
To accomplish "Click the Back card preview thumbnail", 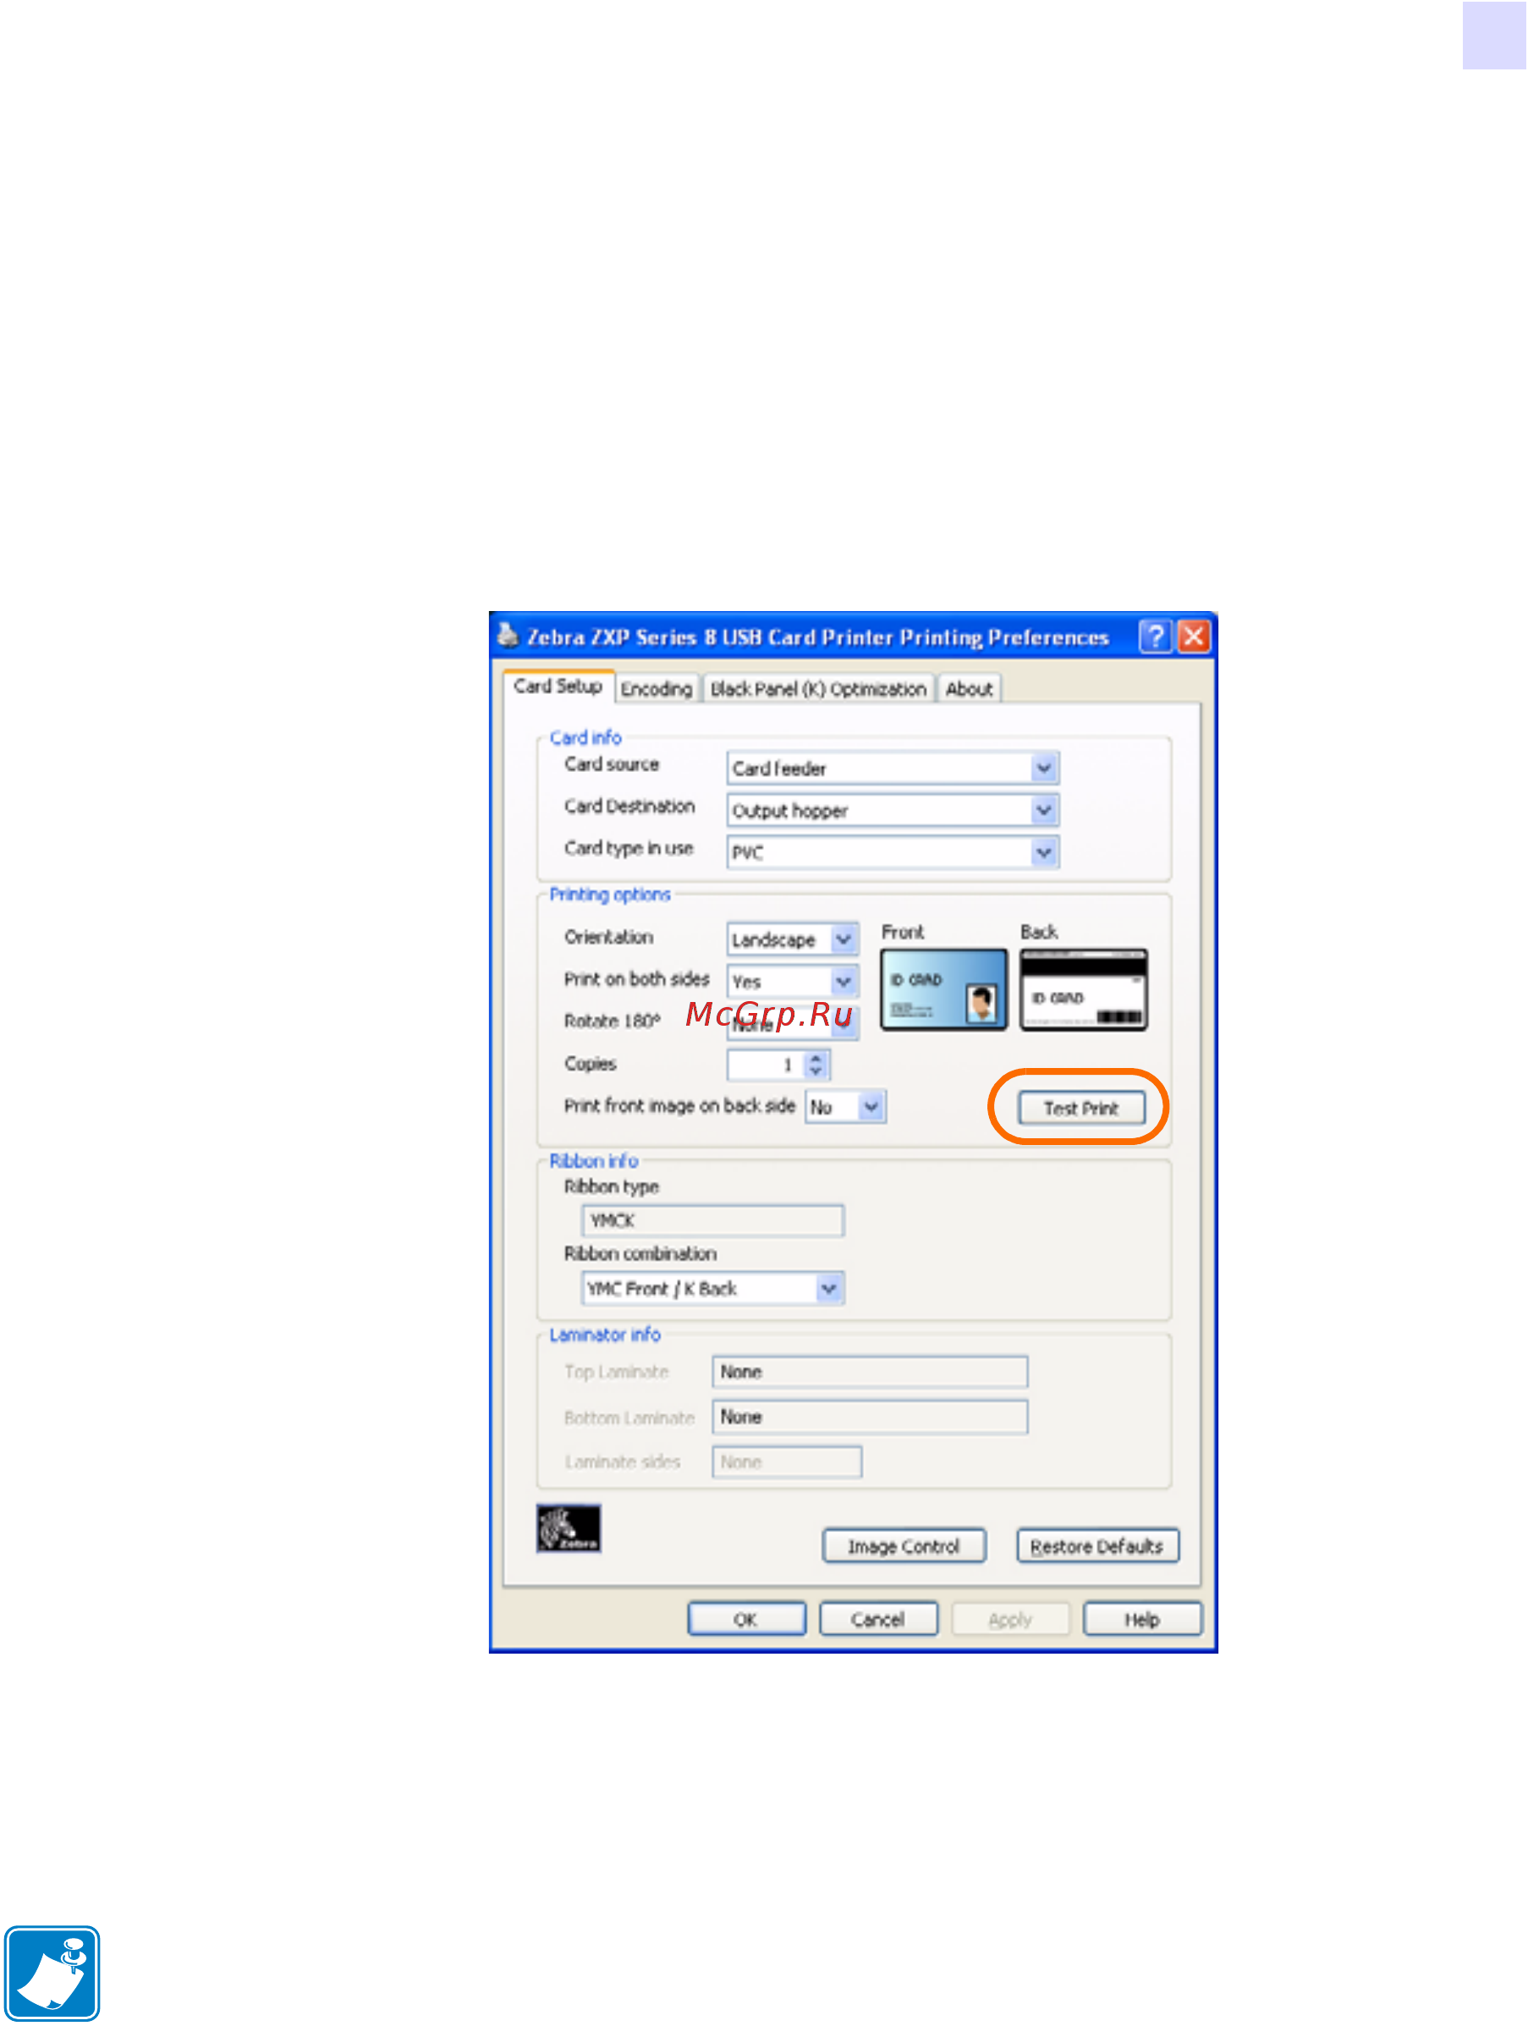I will [1083, 990].
